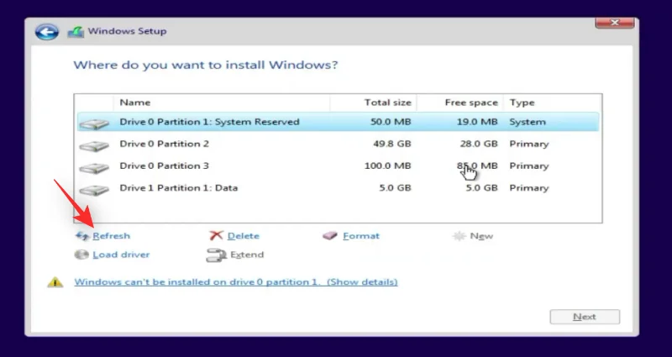Click drive icon for Drive 1 Data partition

click(x=94, y=190)
